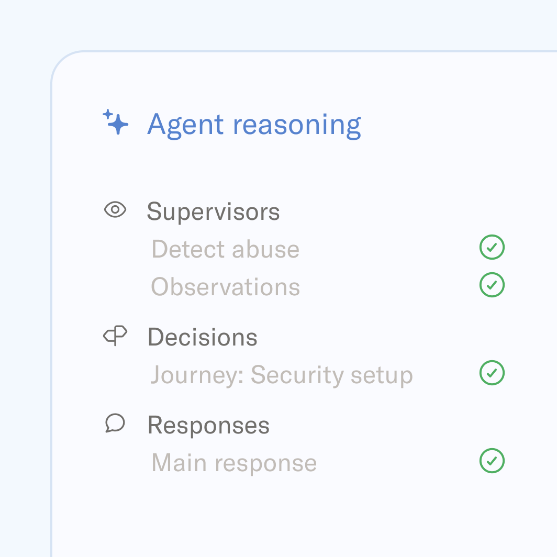Expand the Supervisors section
The image size is (557, 557).
click(x=214, y=211)
